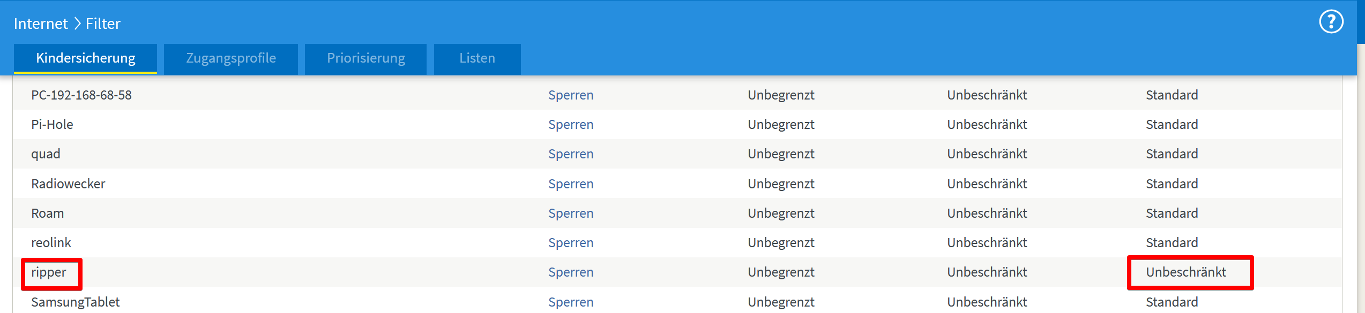Click the Sperren link for Roam

click(x=571, y=213)
